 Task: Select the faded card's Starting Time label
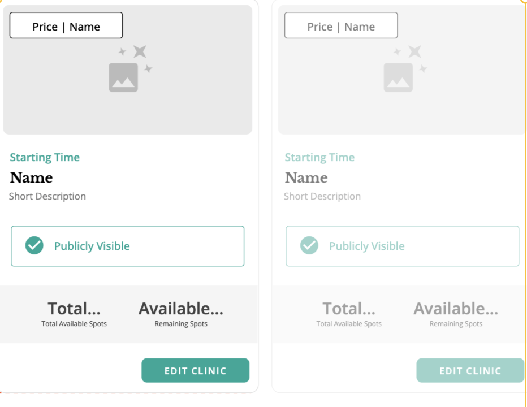[x=319, y=158]
